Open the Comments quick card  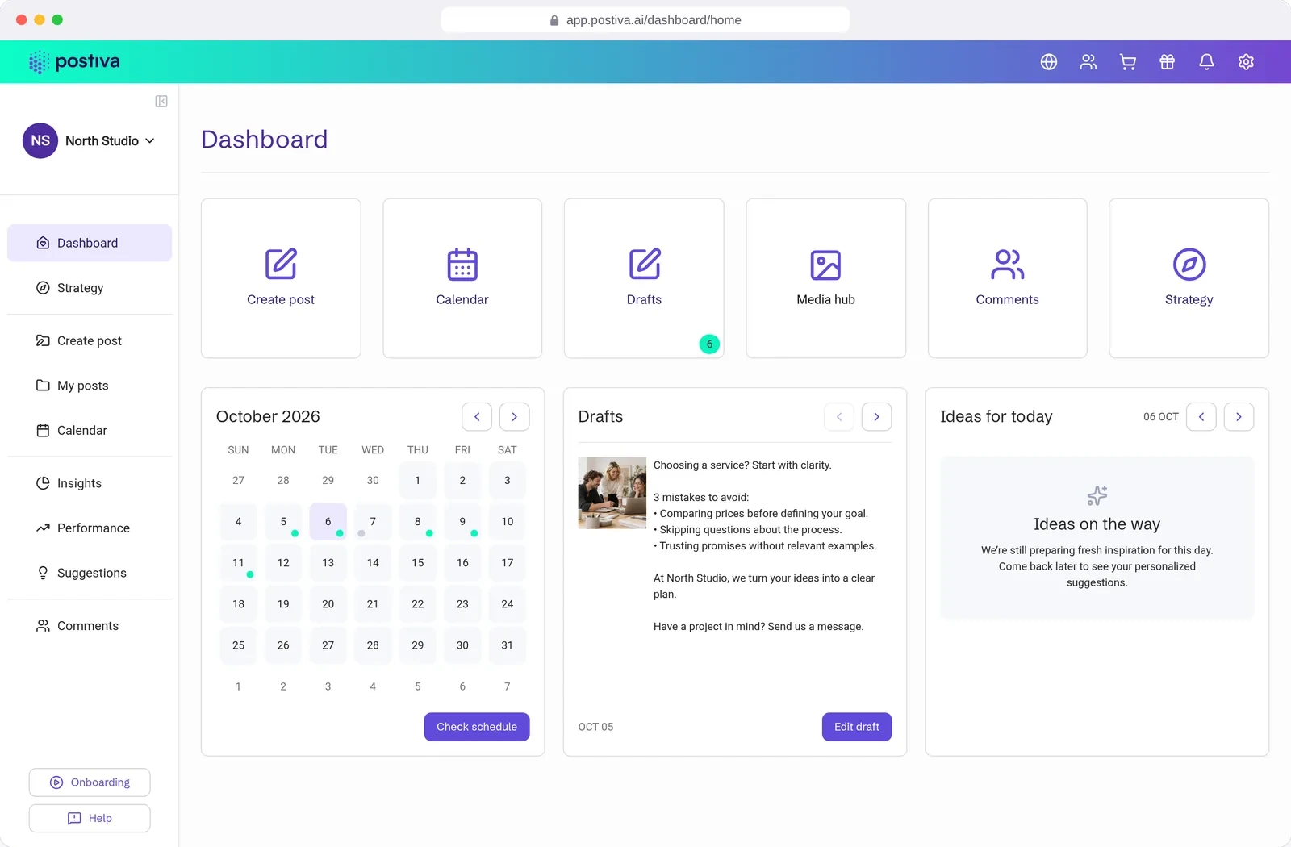coord(1008,278)
